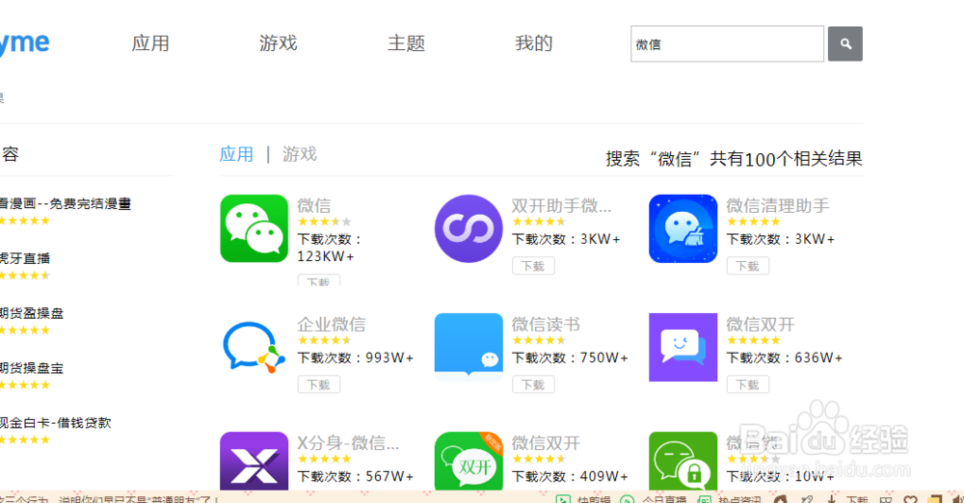Open the 微信清理助手 broom icon
The width and height of the screenshot is (964, 503).
(x=683, y=228)
